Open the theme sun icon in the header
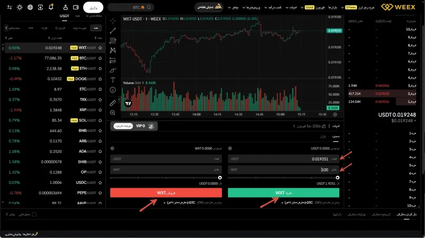Image resolution: width=425 pixels, height=238 pixels. pos(19,7)
